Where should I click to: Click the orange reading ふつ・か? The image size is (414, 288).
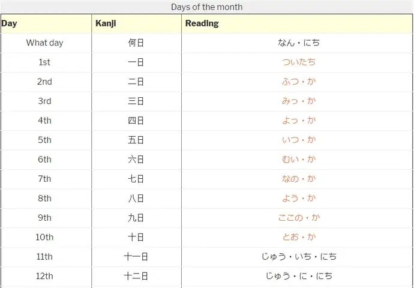click(x=299, y=82)
